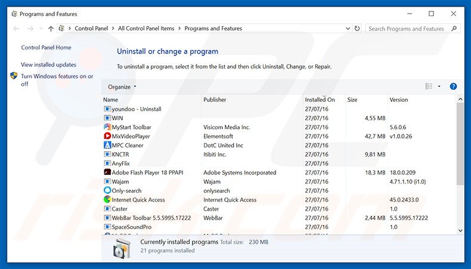Click version 4.71.1.10 (i1.0) cell
This screenshot has width=471, height=269.
coord(408,182)
